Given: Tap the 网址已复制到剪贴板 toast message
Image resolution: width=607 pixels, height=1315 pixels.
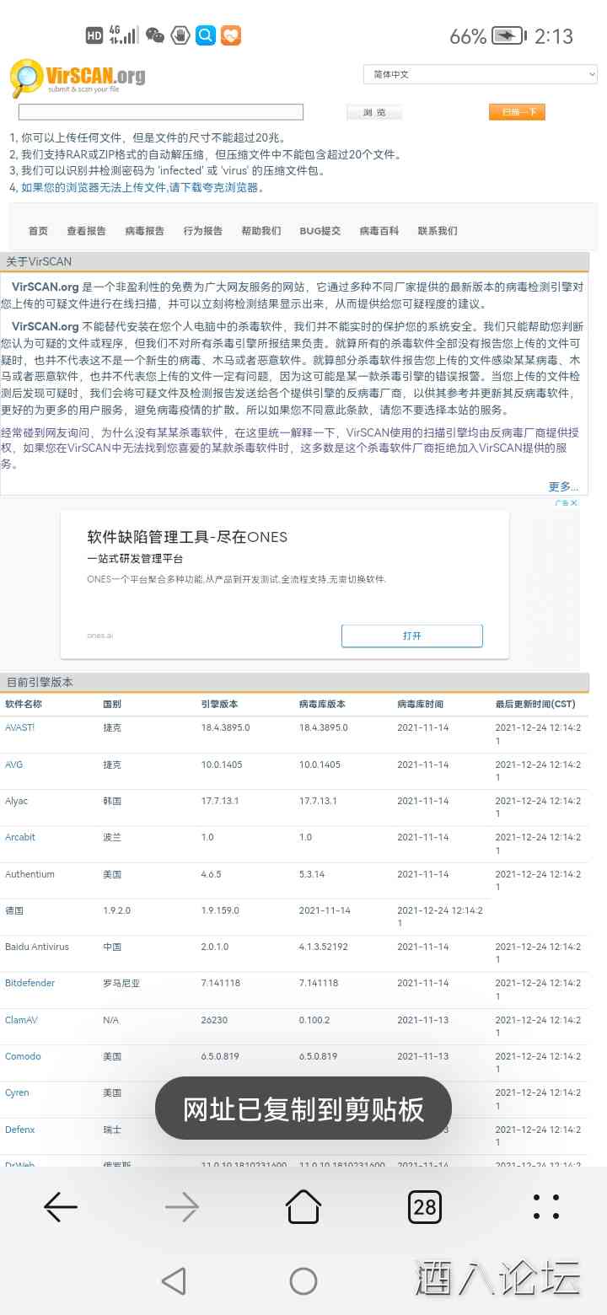Looking at the screenshot, I should pyautogui.click(x=303, y=1109).
